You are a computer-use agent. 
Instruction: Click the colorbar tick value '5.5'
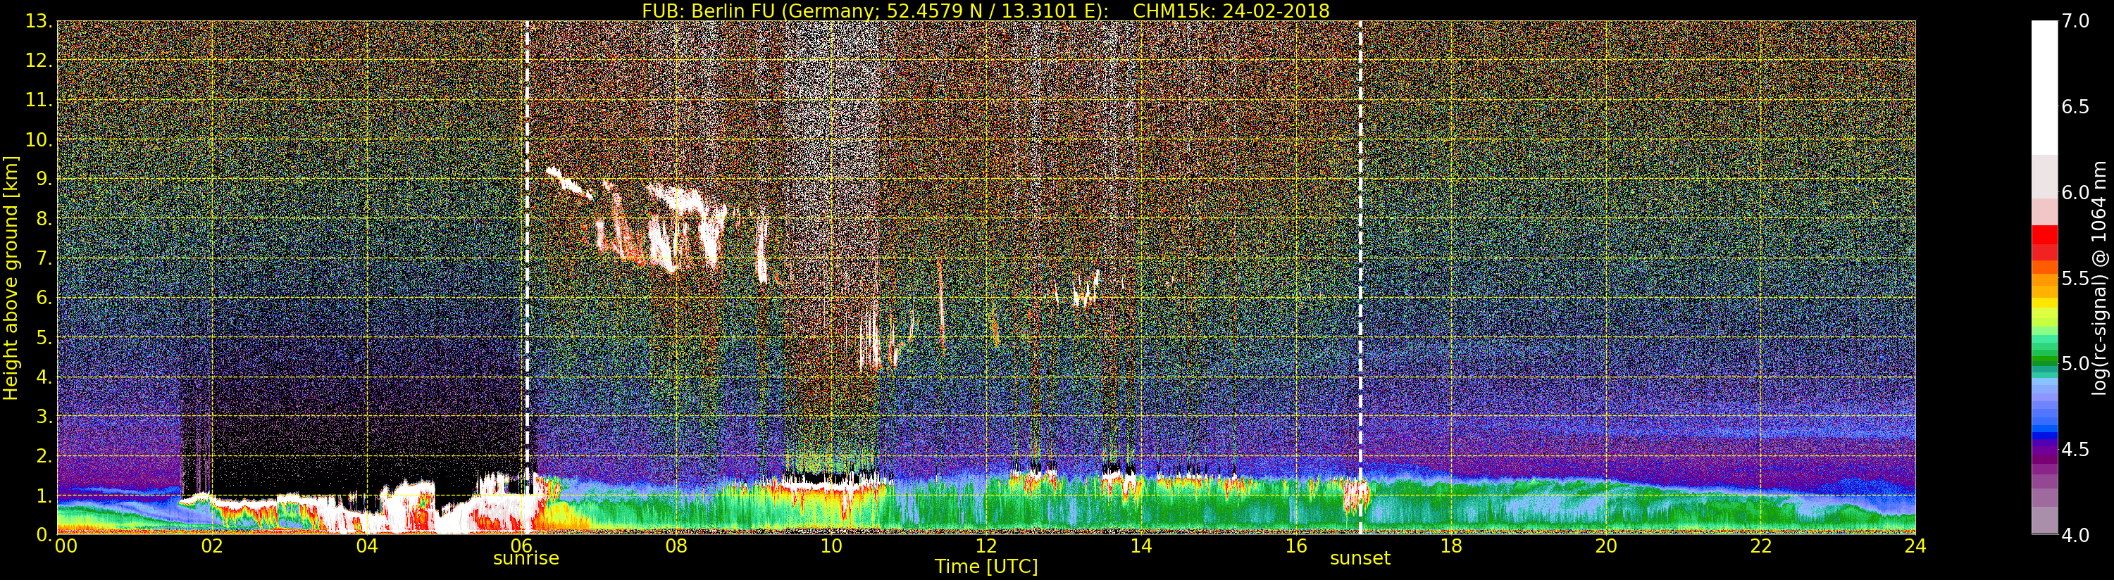click(x=2075, y=278)
